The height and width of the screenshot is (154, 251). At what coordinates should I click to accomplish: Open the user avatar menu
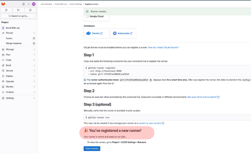pyautogui.click(x=34, y=4)
